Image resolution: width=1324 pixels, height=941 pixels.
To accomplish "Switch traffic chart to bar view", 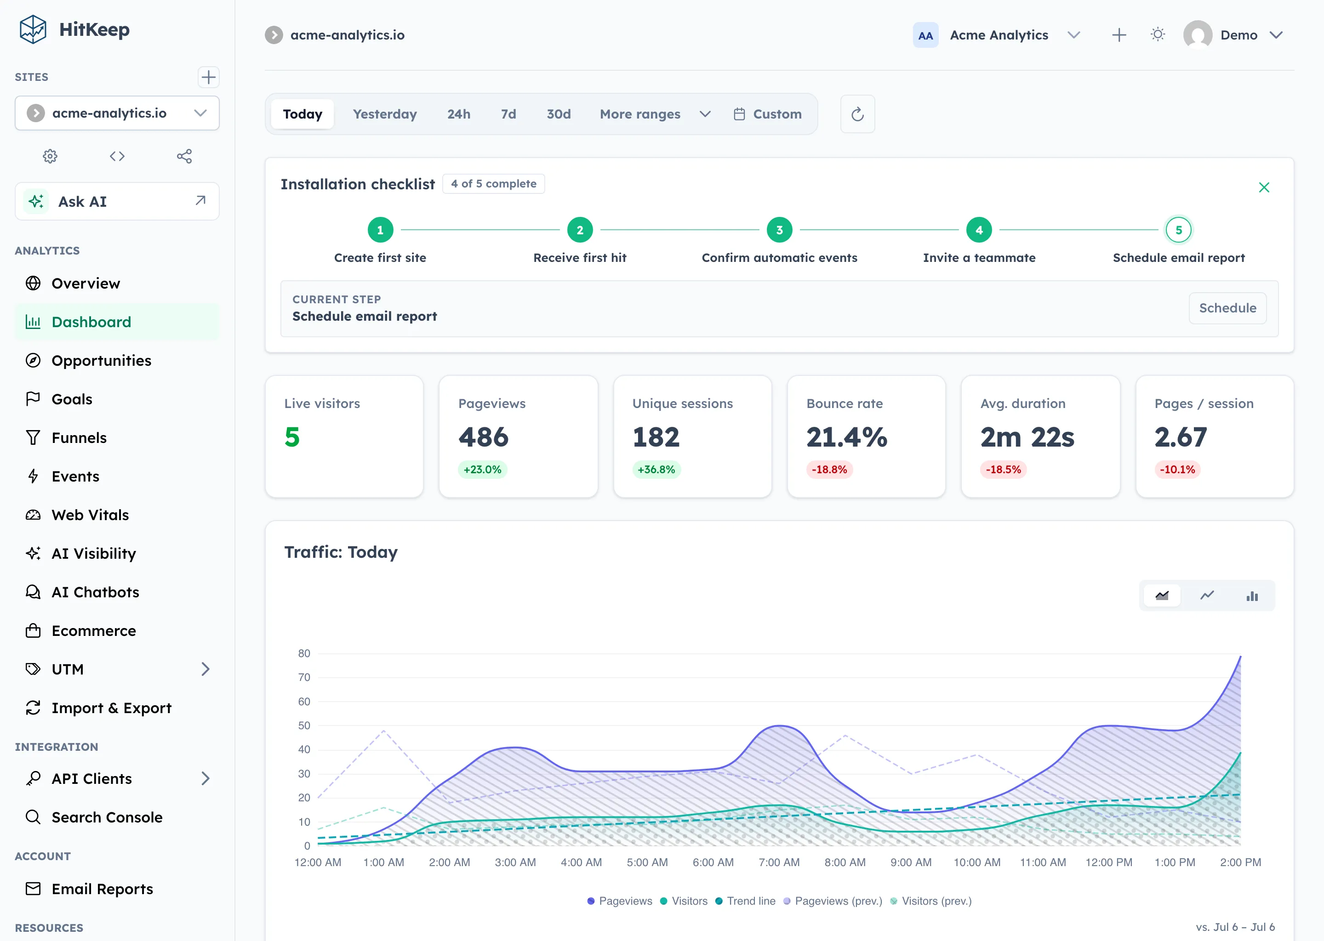I will 1252,595.
